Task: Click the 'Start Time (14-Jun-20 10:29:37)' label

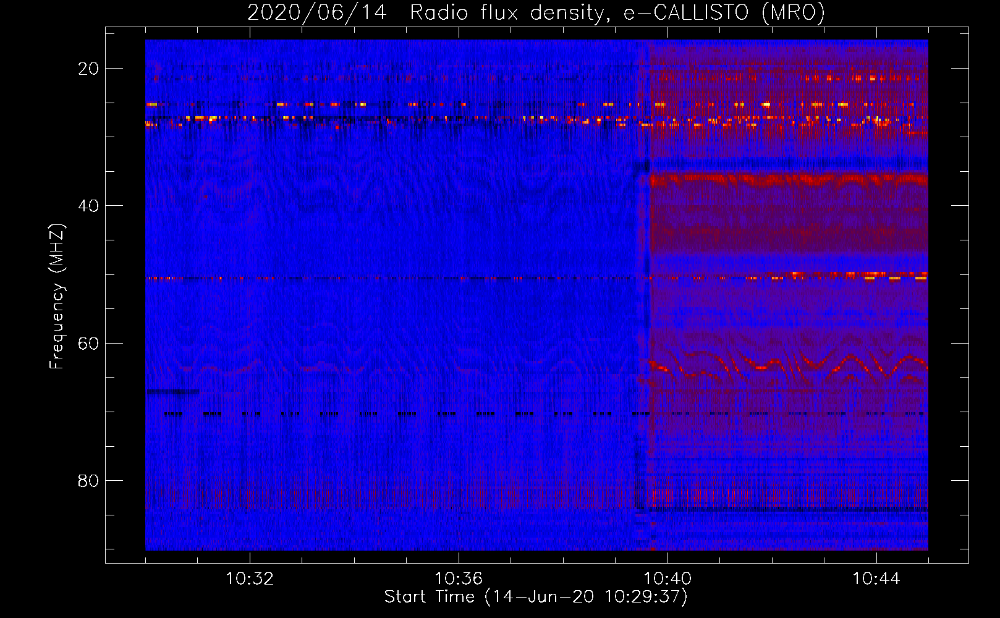Action: pos(536,597)
